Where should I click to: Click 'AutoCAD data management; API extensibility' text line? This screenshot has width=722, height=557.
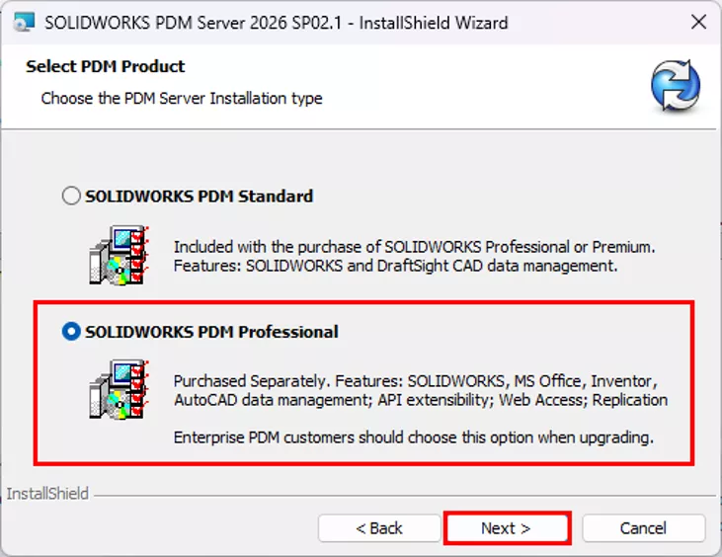point(421,400)
